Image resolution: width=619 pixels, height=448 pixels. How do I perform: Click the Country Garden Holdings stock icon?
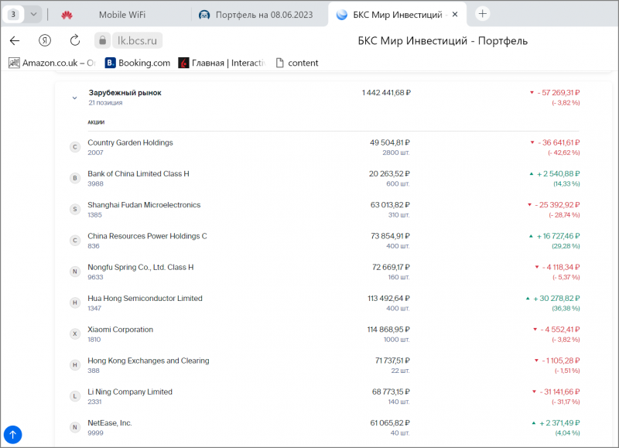click(75, 147)
